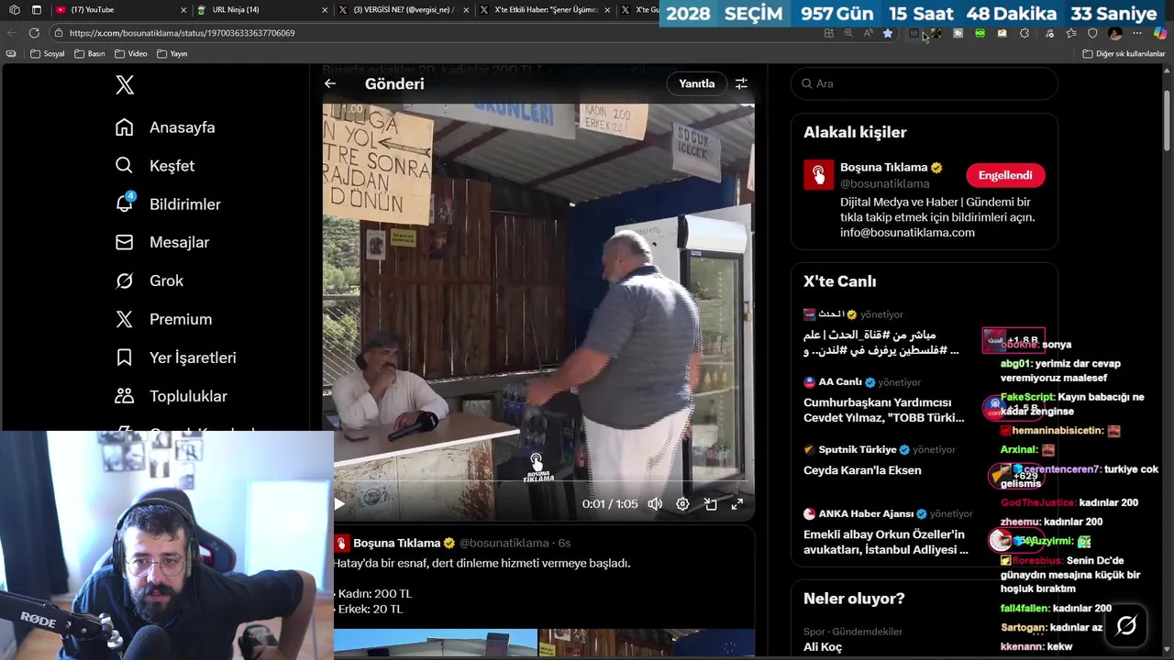Start read aloud in address bar
Screen dimensions: 1174x660
pos(868,33)
